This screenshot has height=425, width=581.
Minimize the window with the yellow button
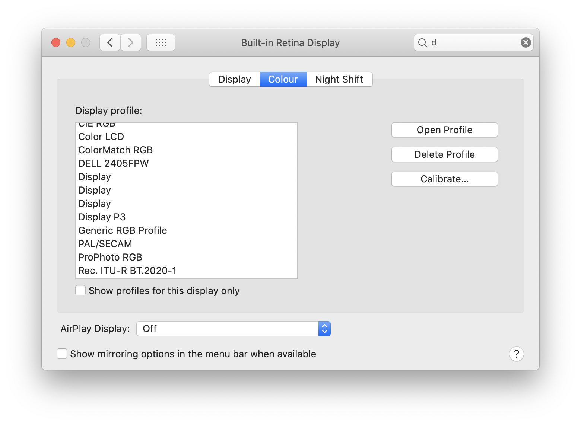coord(71,42)
